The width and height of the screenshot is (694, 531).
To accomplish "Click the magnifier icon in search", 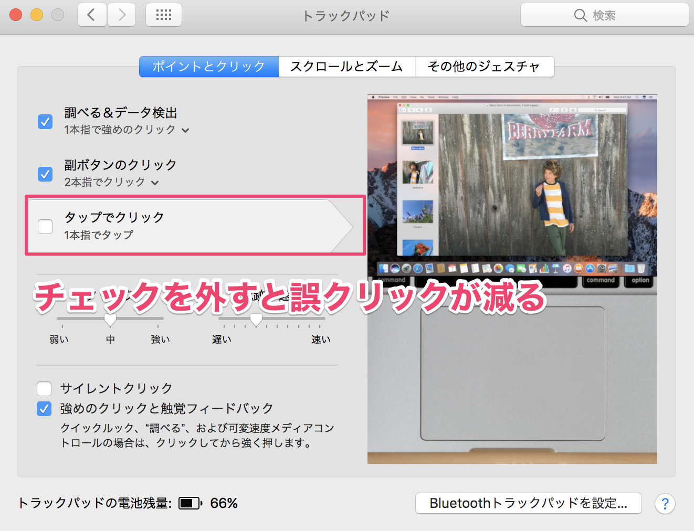I will point(580,15).
